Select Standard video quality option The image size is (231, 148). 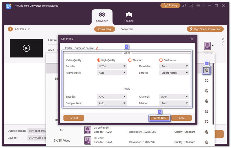point(130,60)
